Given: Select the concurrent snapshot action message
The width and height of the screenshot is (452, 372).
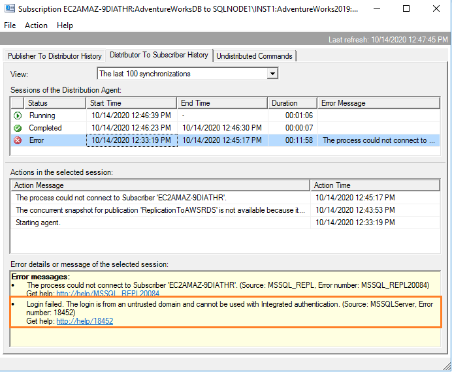Looking at the screenshot, I should tap(160, 210).
